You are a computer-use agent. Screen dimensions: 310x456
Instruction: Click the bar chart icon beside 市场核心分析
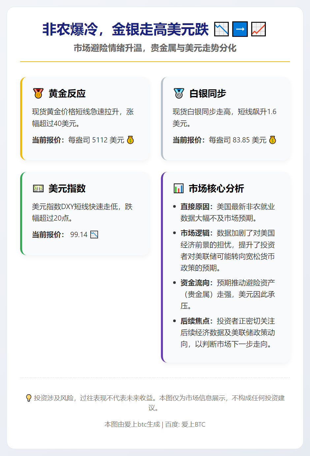tap(179, 188)
